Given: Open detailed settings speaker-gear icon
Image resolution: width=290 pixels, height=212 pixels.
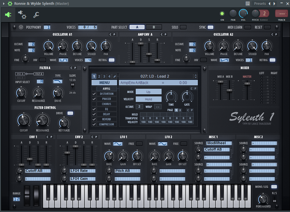Looking at the screenshot, I should tap(22, 15).
